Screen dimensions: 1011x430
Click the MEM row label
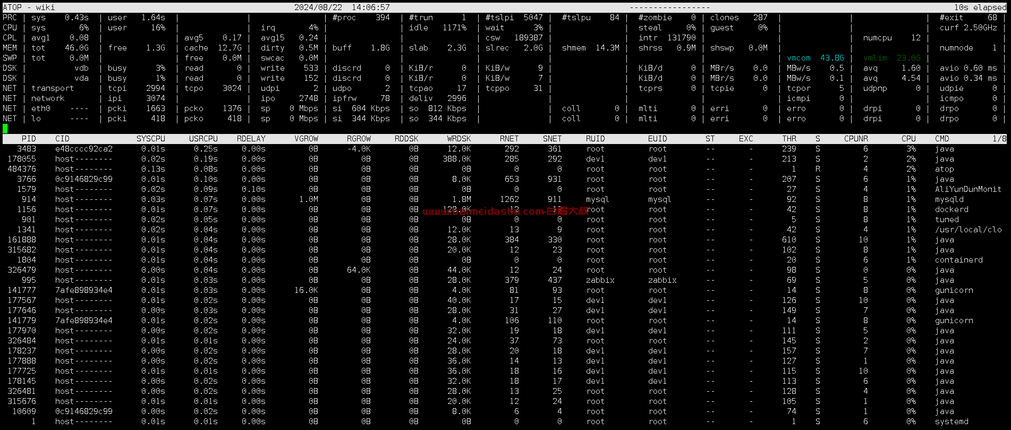pyautogui.click(x=10, y=48)
